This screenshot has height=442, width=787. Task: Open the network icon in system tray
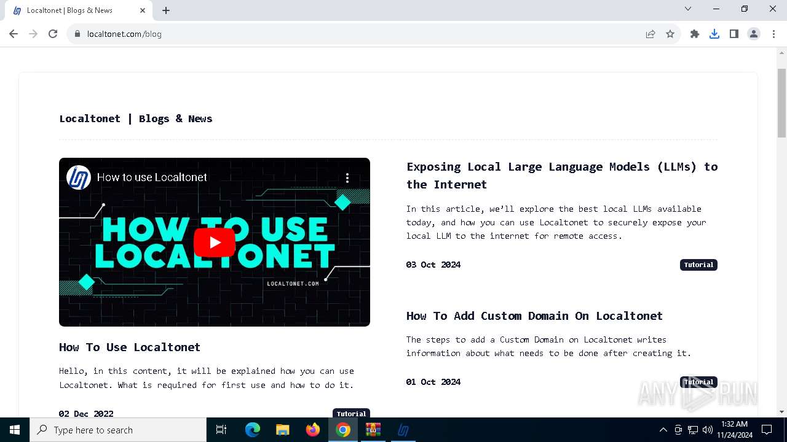point(693,430)
